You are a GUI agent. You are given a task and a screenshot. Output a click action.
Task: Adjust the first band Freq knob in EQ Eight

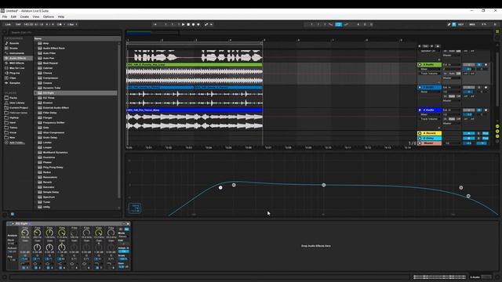[x=24, y=233]
